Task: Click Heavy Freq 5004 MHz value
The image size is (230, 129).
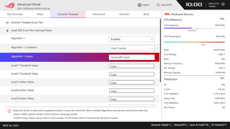Action: (x=220, y=98)
